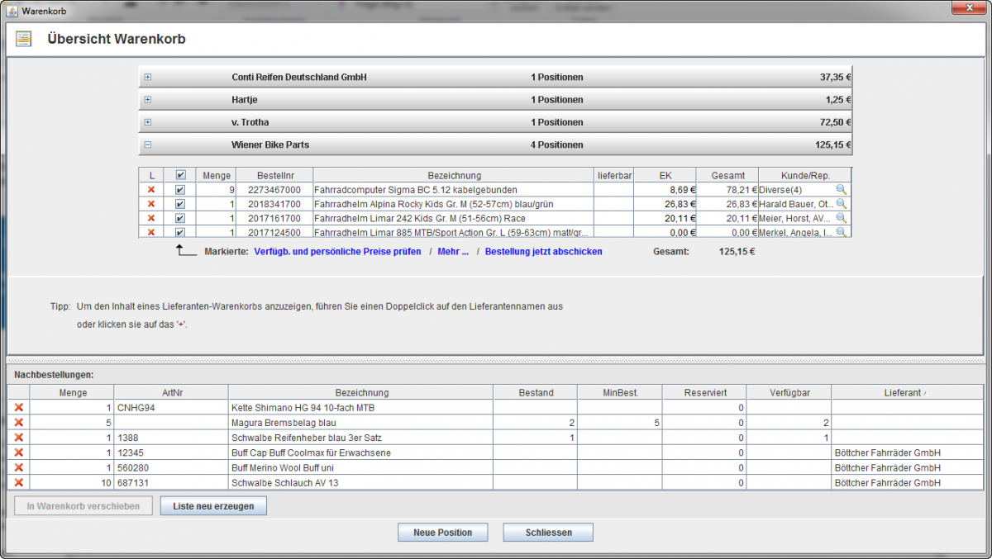Image resolution: width=992 pixels, height=559 pixels.
Task: Open customer details magnifier for Harald Bauer
Action: tap(841, 204)
